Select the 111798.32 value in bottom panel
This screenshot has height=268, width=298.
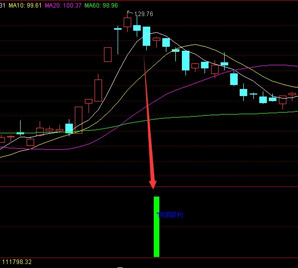pyautogui.click(x=17, y=262)
